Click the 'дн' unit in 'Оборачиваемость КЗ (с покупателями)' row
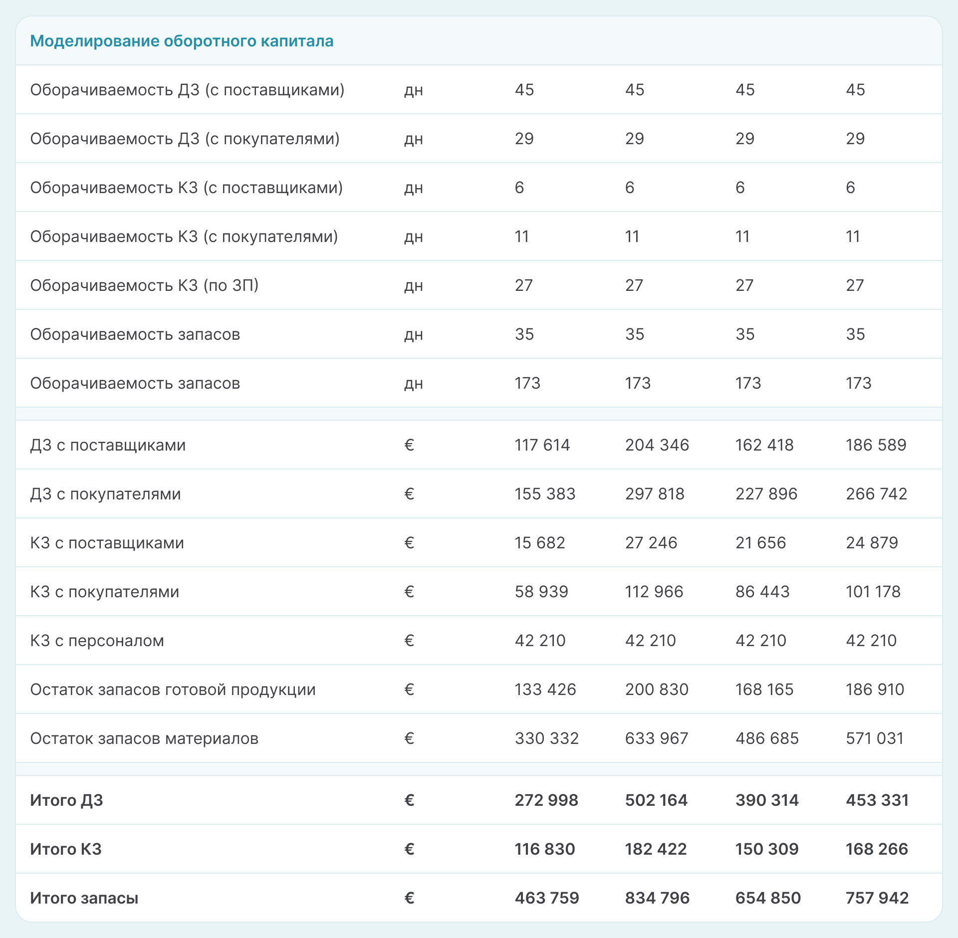Screen dimensions: 958x938 (x=413, y=236)
